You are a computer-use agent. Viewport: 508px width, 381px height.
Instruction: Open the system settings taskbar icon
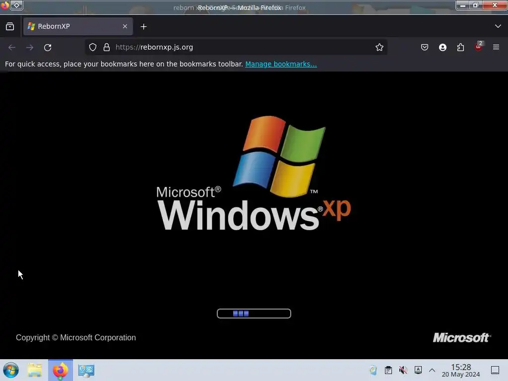pyautogui.click(x=86, y=371)
